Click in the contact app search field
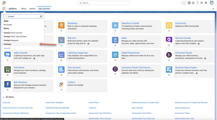The width and height of the screenshot is (217, 120). click(x=23, y=16)
